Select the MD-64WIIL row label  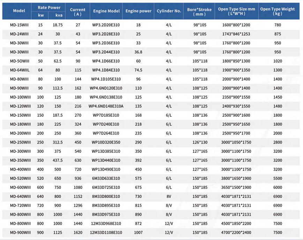pos(20,70)
